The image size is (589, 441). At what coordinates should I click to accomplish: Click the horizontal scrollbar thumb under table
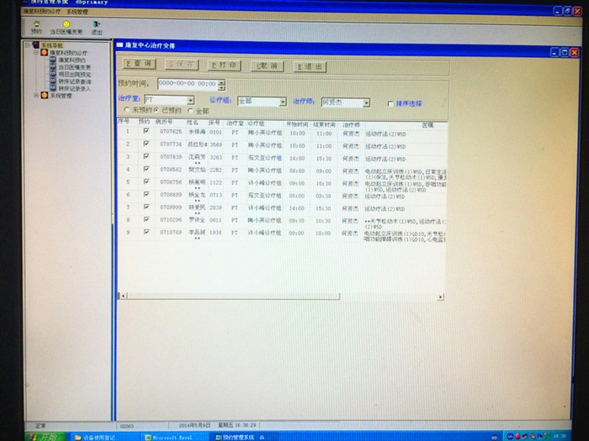pos(233,296)
